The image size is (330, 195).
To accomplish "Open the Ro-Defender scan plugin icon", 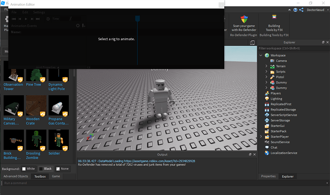I will tap(244, 19).
